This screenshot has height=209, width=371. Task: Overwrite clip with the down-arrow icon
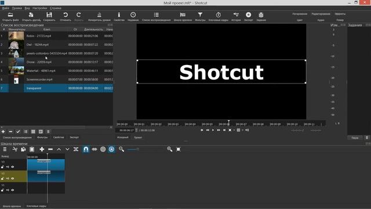tap(67, 149)
